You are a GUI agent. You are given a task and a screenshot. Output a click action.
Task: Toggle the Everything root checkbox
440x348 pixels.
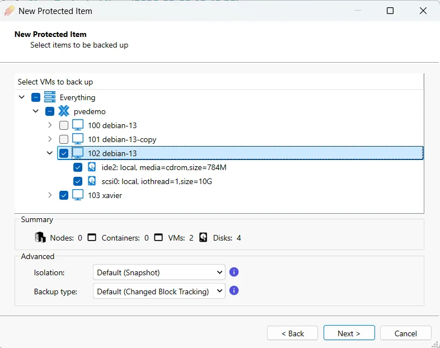36,97
